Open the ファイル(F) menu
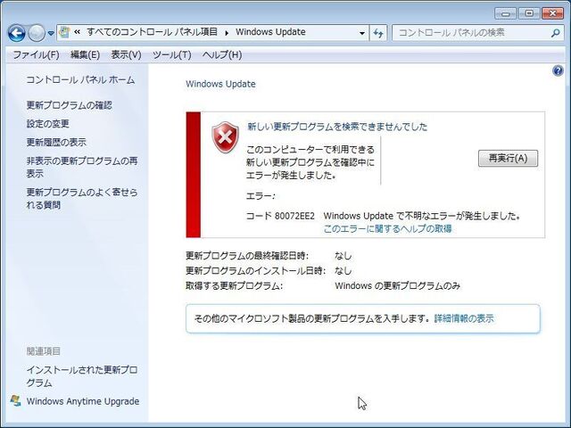The image size is (571, 428). click(36, 55)
